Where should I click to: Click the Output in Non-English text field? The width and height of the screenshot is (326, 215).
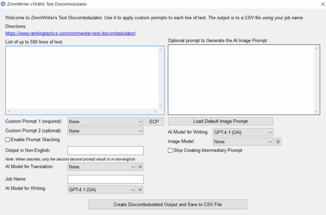click(x=105, y=150)
